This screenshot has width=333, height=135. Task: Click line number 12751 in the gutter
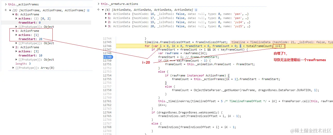click(x=107, y=64)
